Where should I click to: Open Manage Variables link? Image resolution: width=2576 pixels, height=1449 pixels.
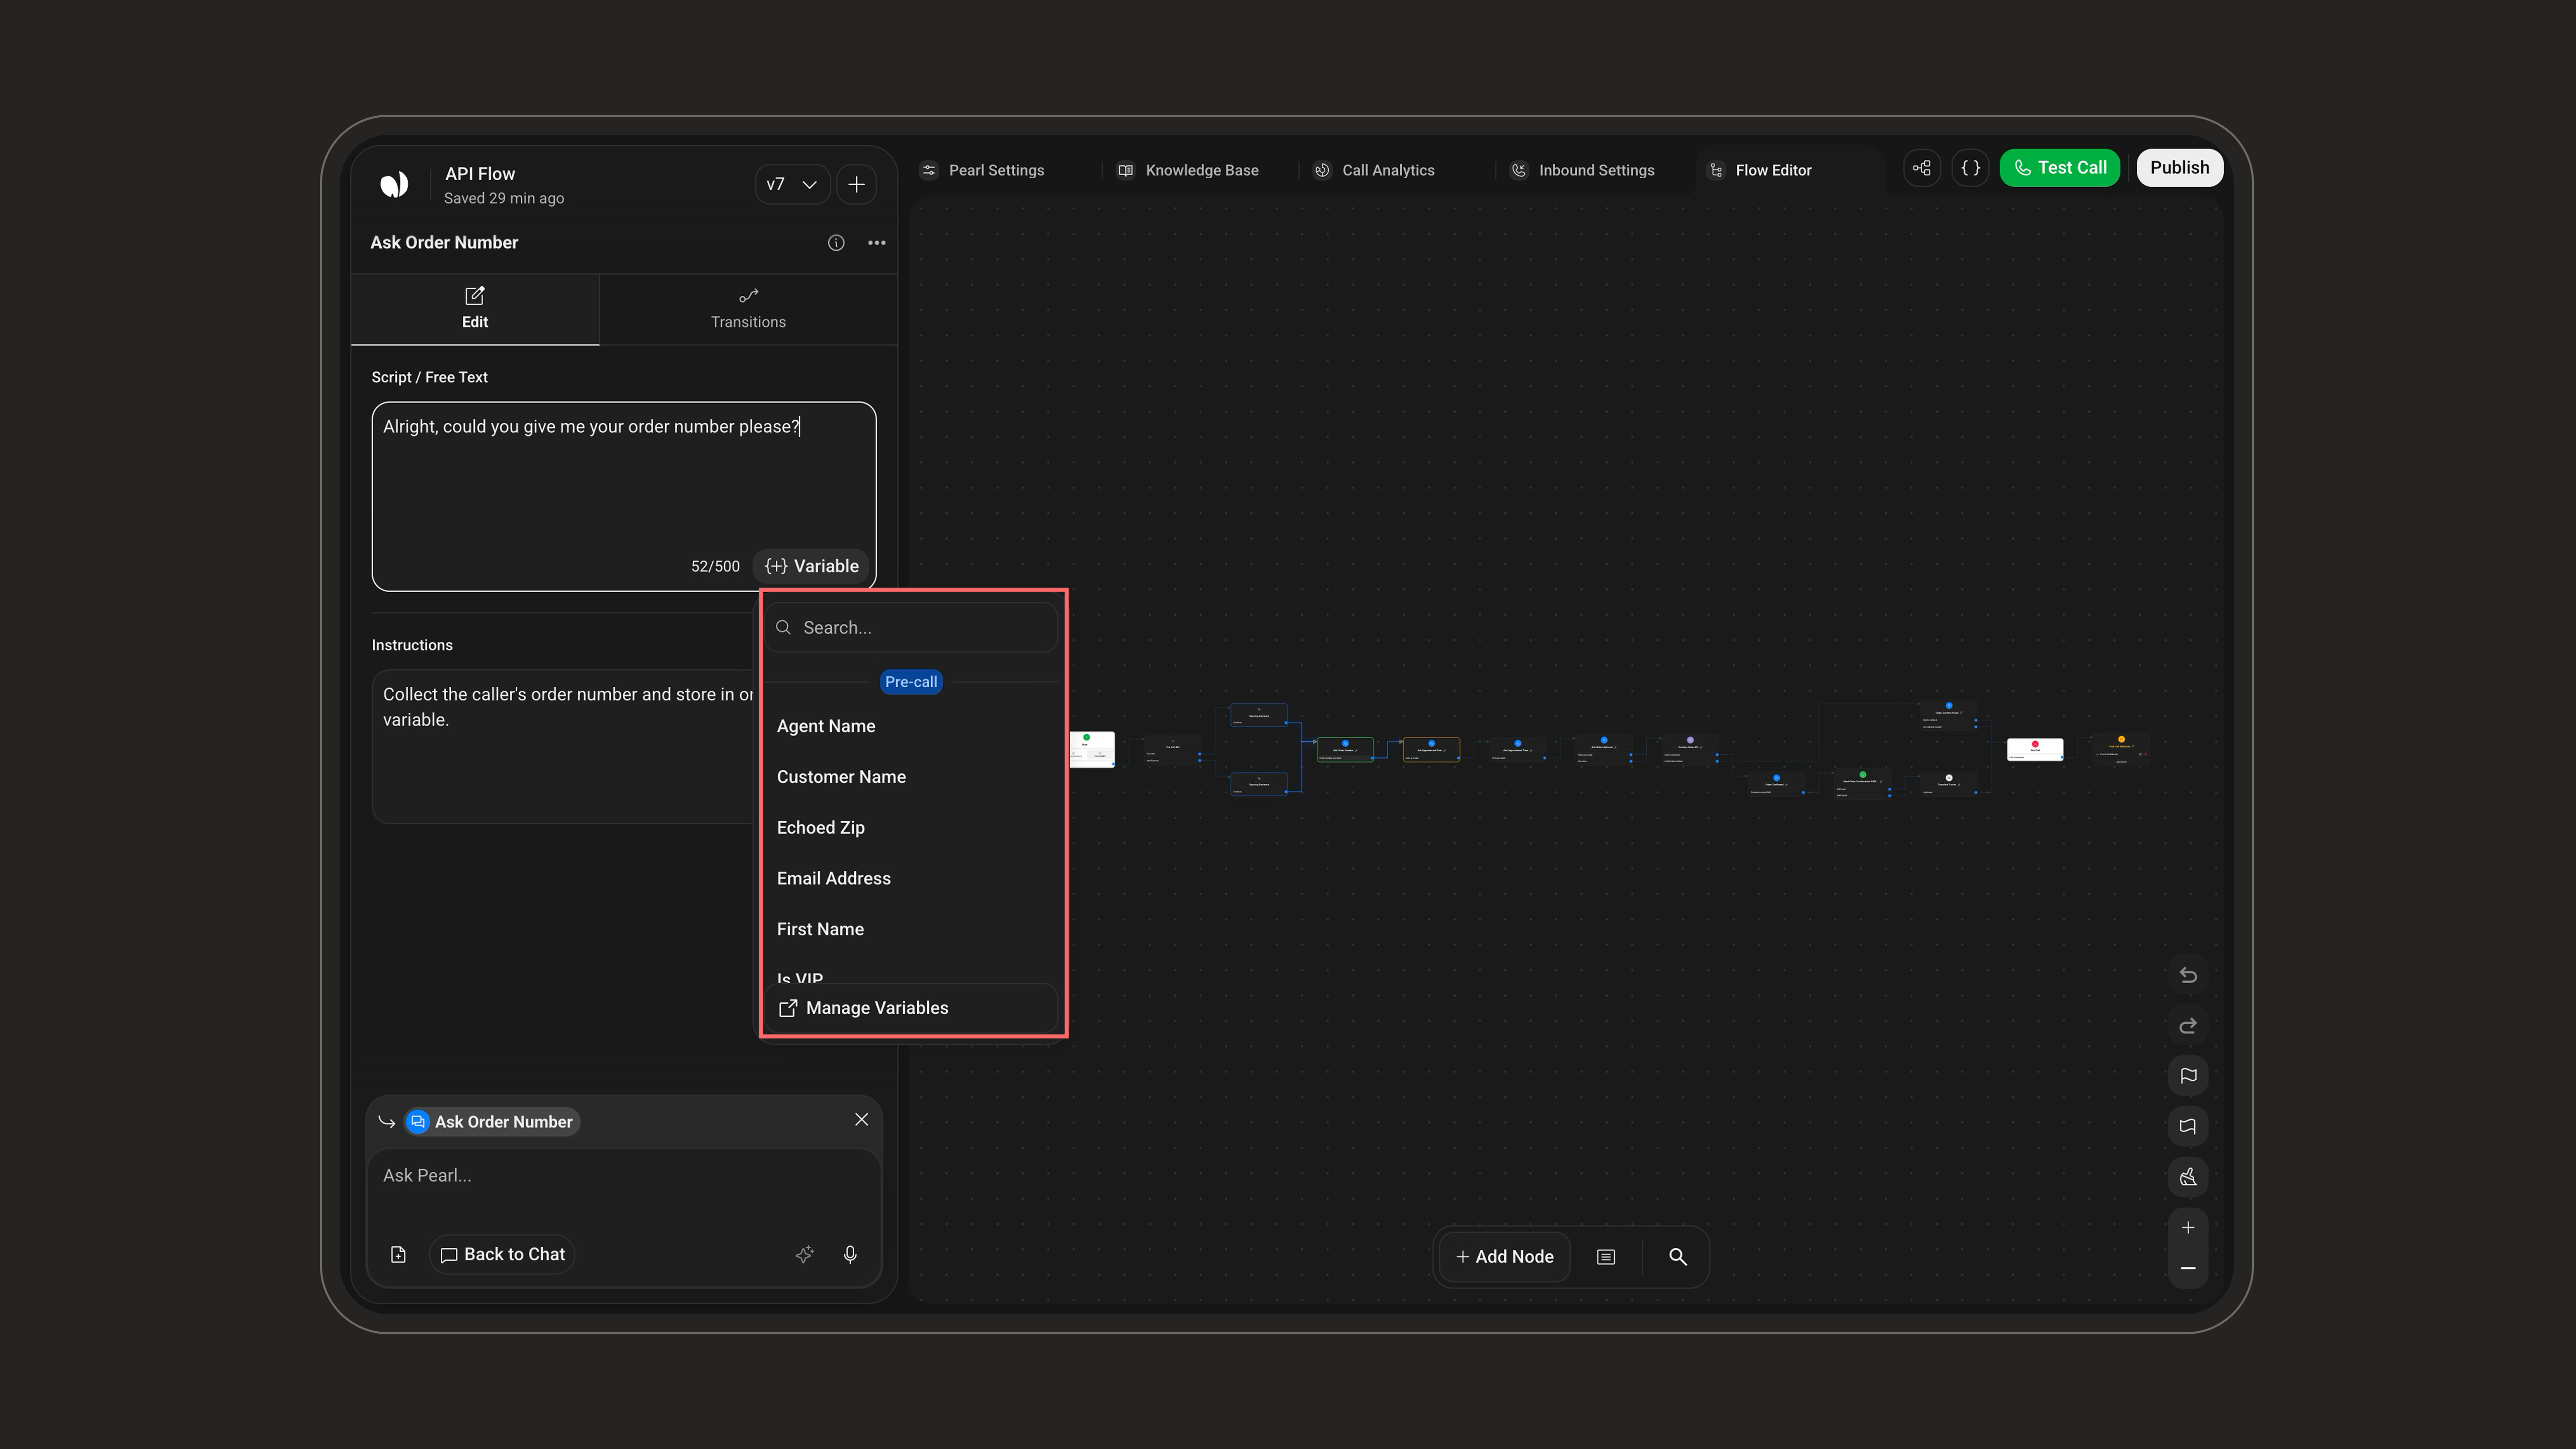(x=912, y=1008)
